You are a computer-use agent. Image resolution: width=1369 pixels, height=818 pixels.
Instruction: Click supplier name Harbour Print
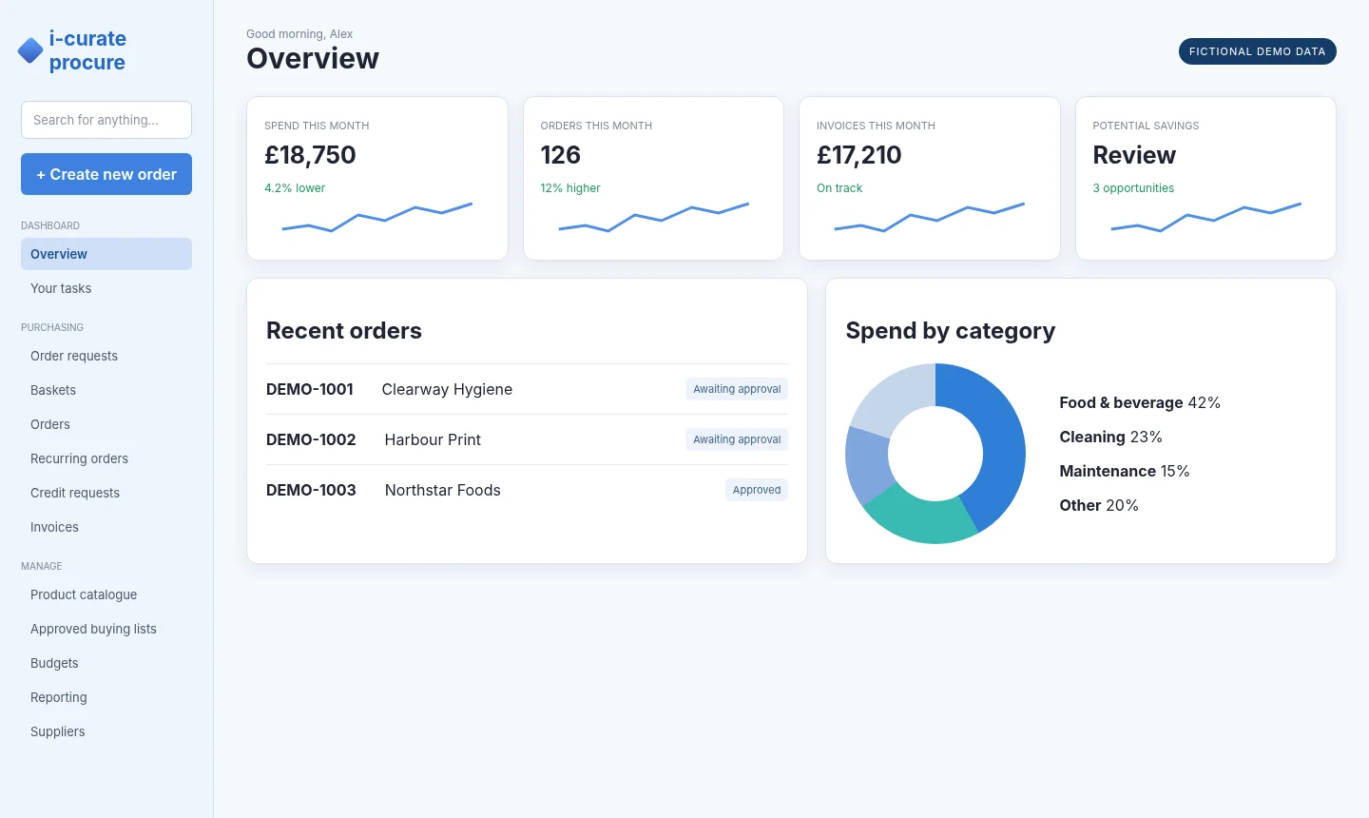pos(433,439)
